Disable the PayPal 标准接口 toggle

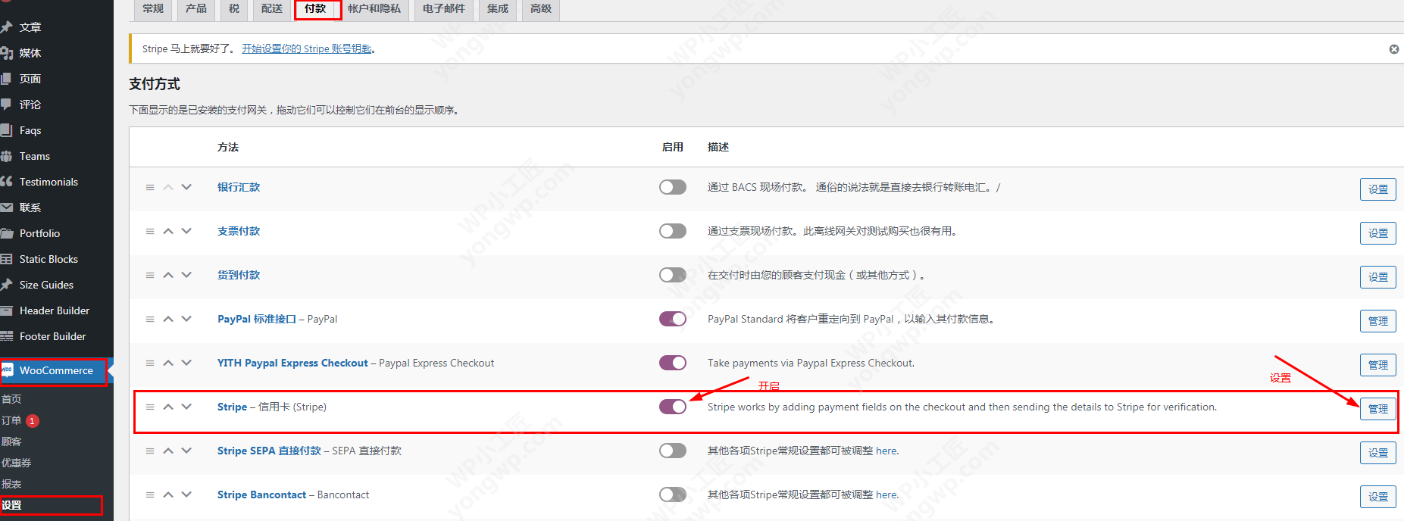[x=672, y=319]
